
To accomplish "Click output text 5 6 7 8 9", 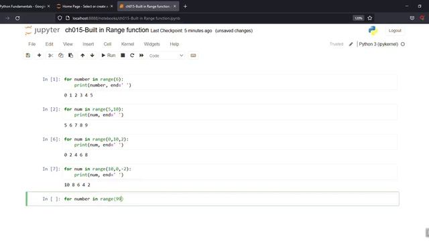I will click(76, 125).
